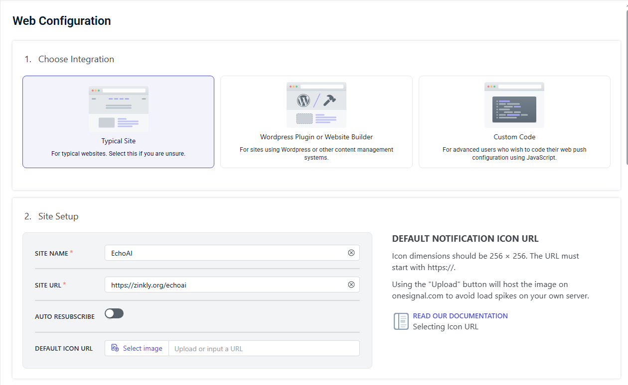
Task: Choose Wordpress Plugin or Website Builder card
Action: pyautogui.click(x=316, y=122)
